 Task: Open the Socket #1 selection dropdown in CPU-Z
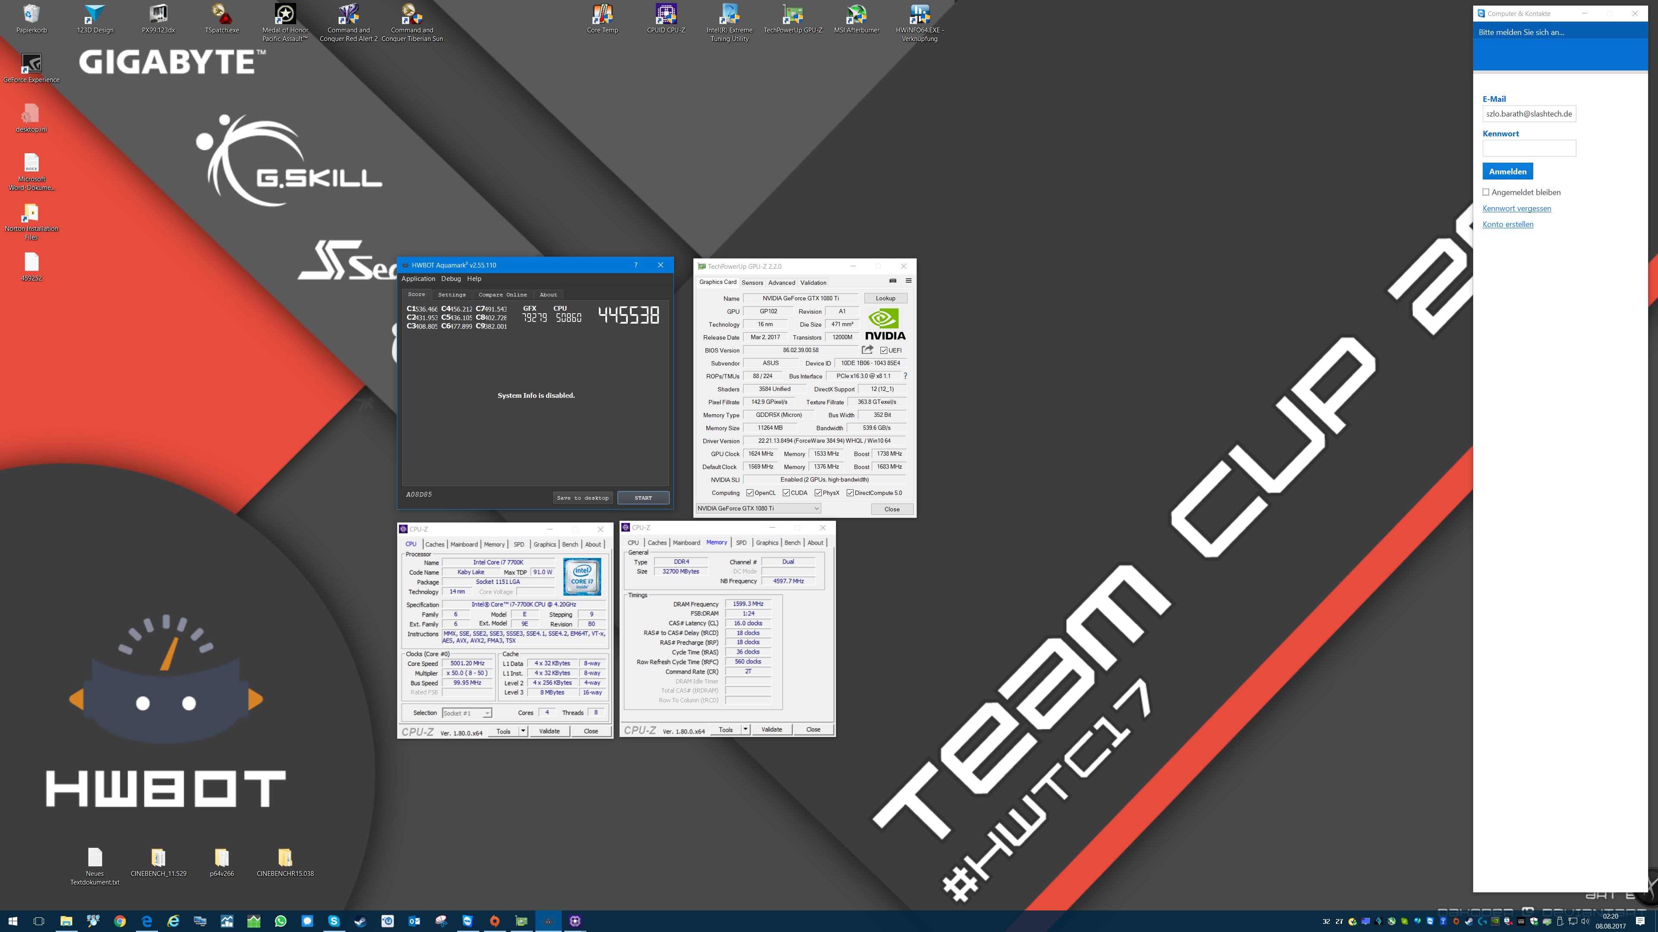467,713
